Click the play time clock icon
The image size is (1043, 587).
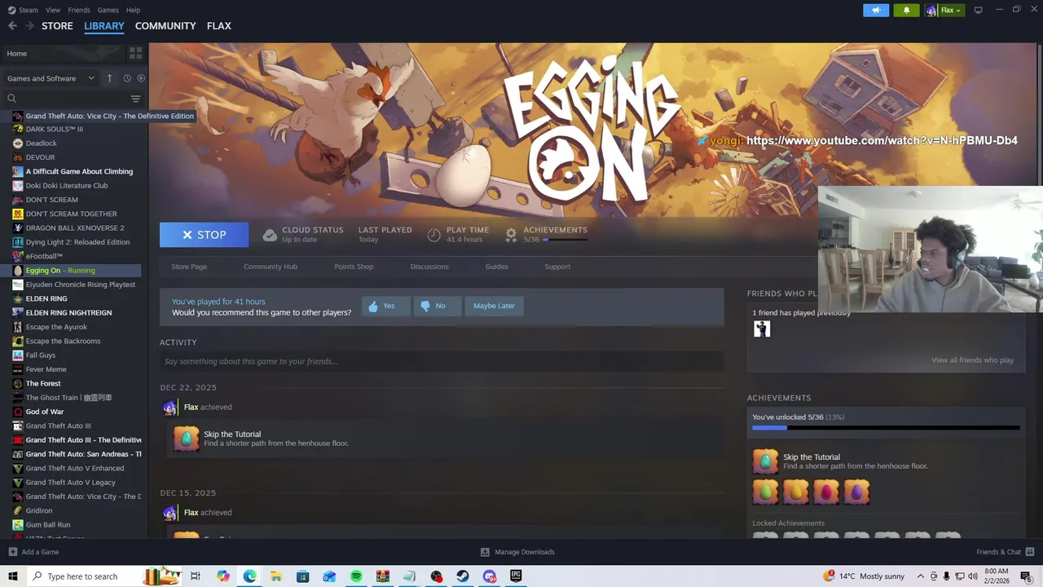[x=433, y=235]
